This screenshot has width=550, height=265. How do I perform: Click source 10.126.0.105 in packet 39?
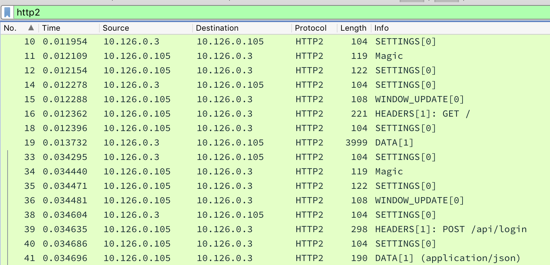[x=137, y=229]
